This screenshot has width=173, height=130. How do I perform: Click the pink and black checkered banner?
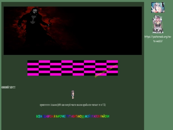[x=73, y=68]
